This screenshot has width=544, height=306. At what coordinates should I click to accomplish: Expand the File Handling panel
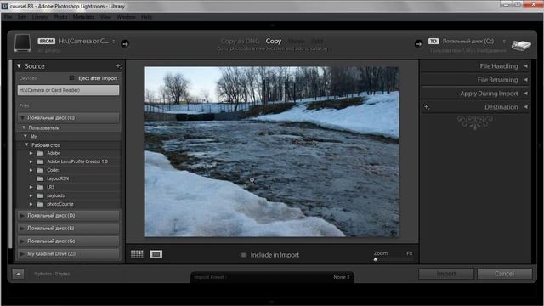(x=525, y=66)
